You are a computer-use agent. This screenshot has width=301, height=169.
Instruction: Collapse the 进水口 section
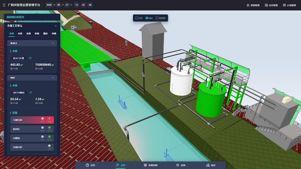point(53,43)
